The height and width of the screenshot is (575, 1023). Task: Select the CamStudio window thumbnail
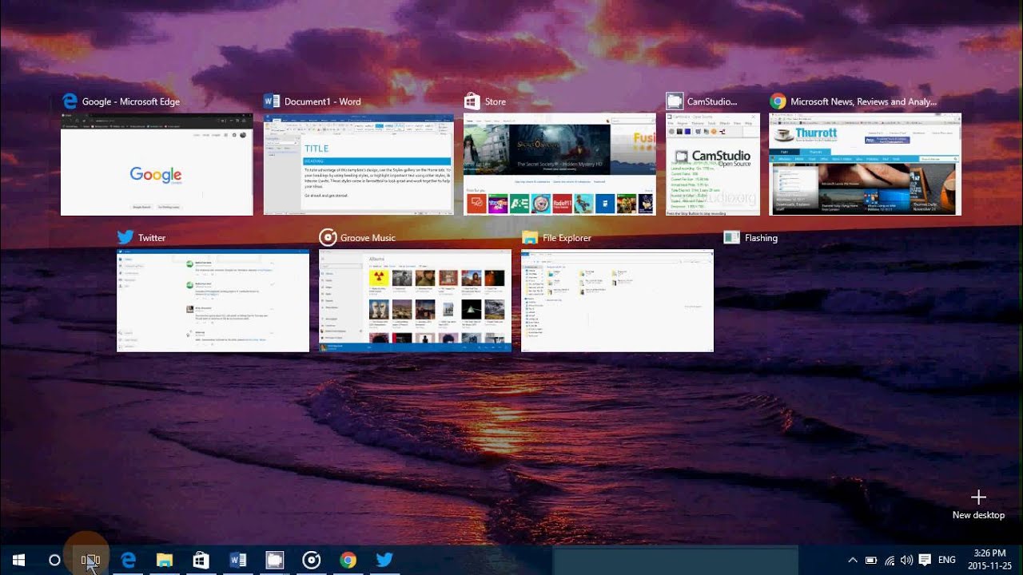tap(713, 165)
